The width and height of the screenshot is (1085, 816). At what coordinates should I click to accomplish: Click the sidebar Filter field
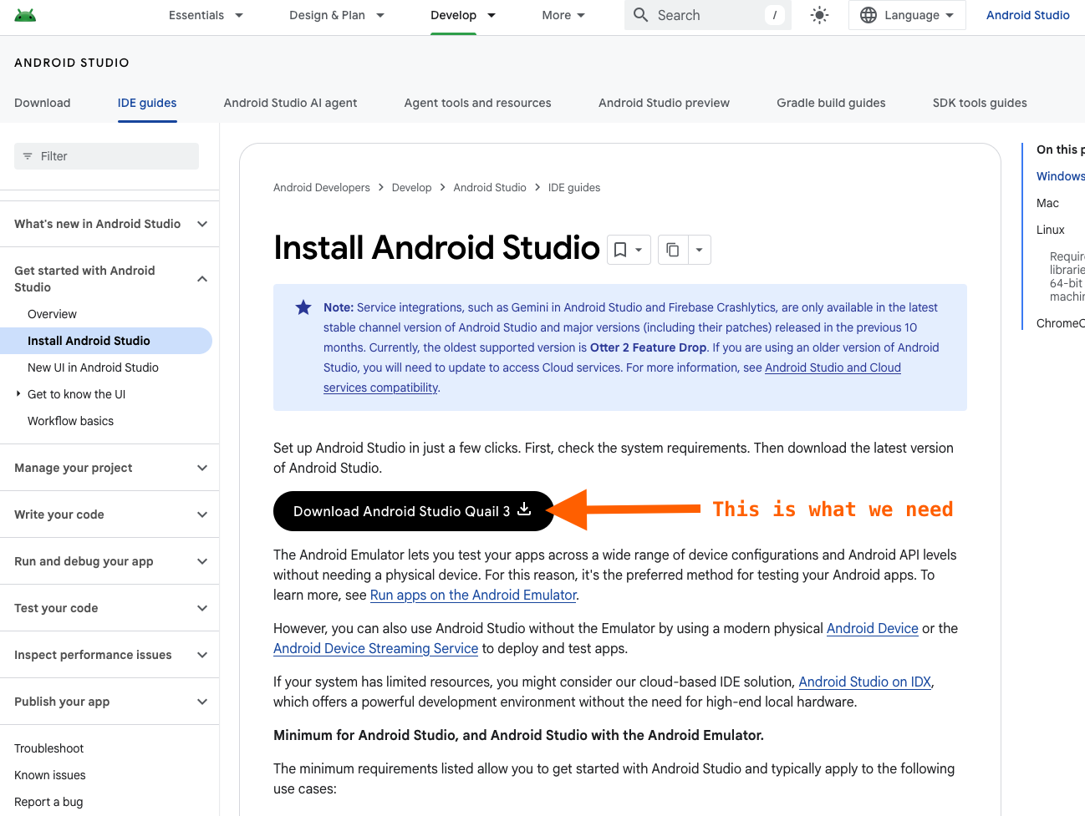(106, 156)
